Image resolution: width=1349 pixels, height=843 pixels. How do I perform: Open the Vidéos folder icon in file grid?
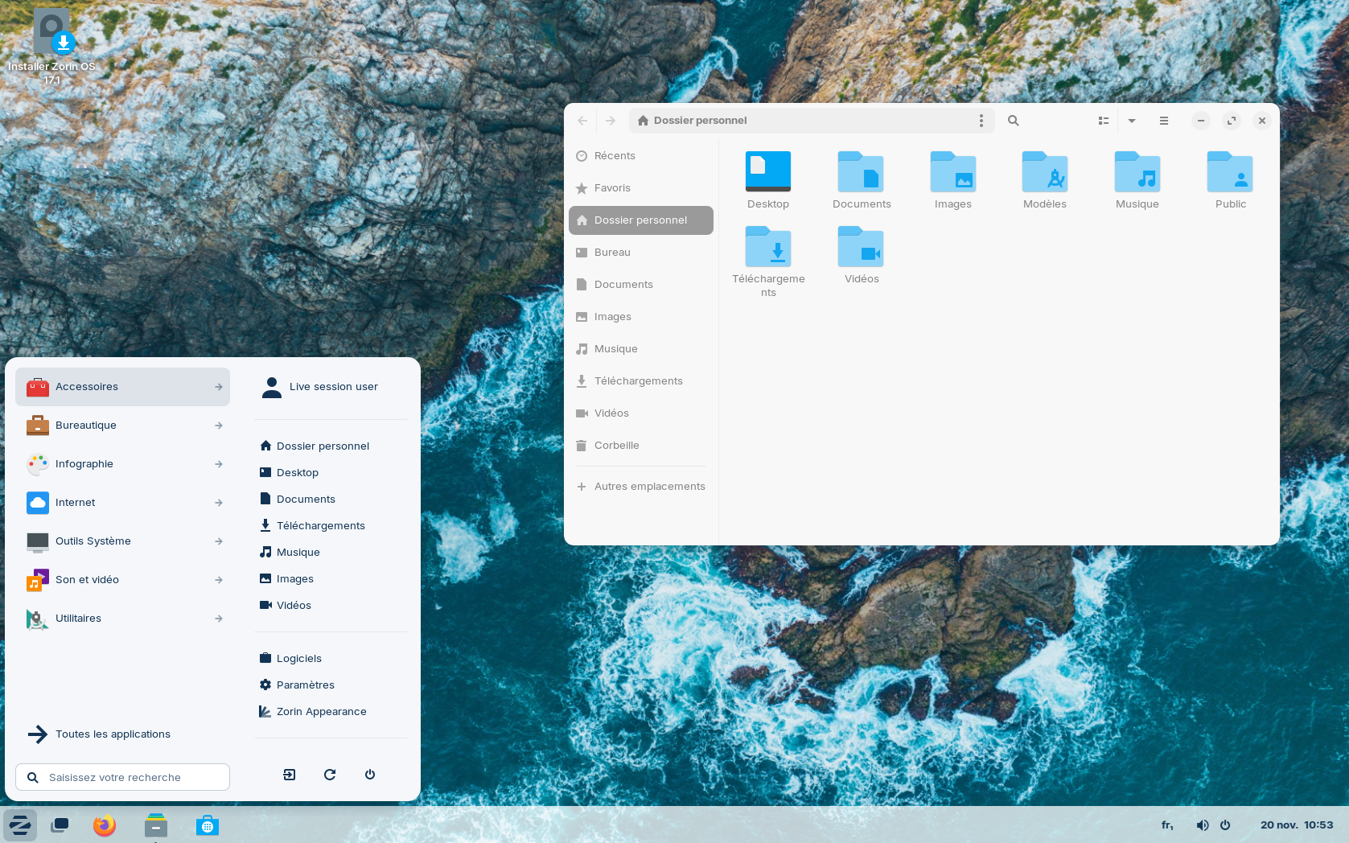[x=861, y=256]
